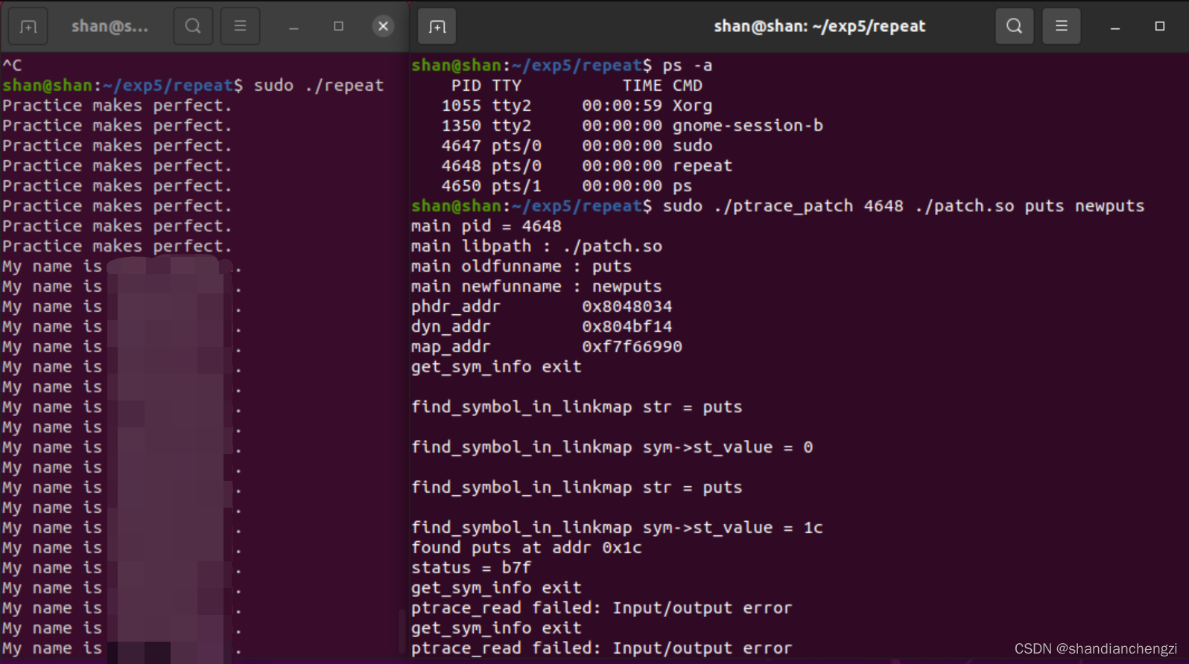Open search in left terminal window
1189x664 pixels.
193,27
